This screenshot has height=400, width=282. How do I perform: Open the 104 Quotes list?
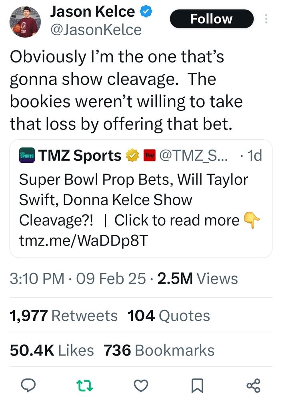tap(168, 316)
